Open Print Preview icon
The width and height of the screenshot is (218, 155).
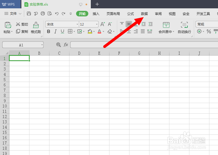(x=50, y=14)
